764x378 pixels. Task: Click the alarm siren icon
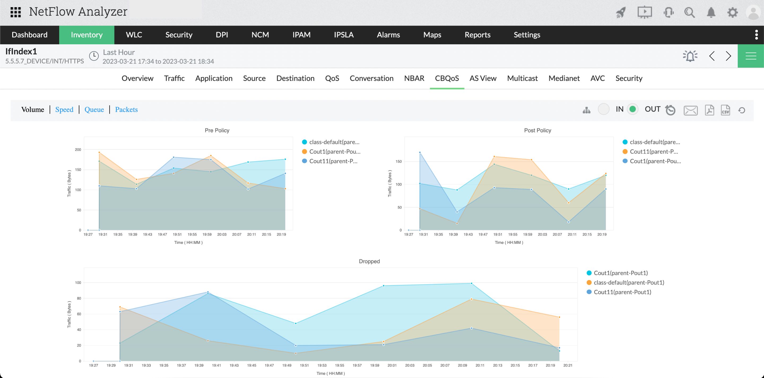click(x=690, y=56)
